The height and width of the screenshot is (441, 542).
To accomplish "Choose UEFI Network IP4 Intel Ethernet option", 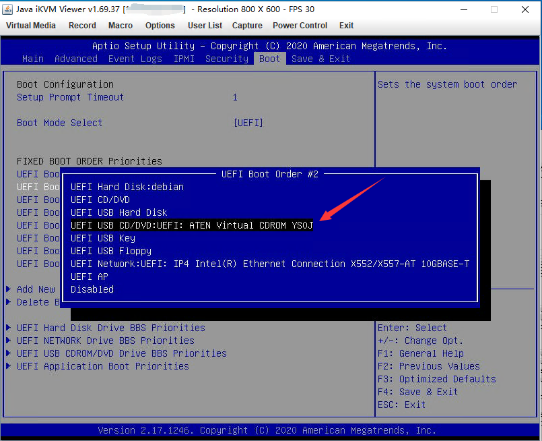I will (x=270, y=264).
